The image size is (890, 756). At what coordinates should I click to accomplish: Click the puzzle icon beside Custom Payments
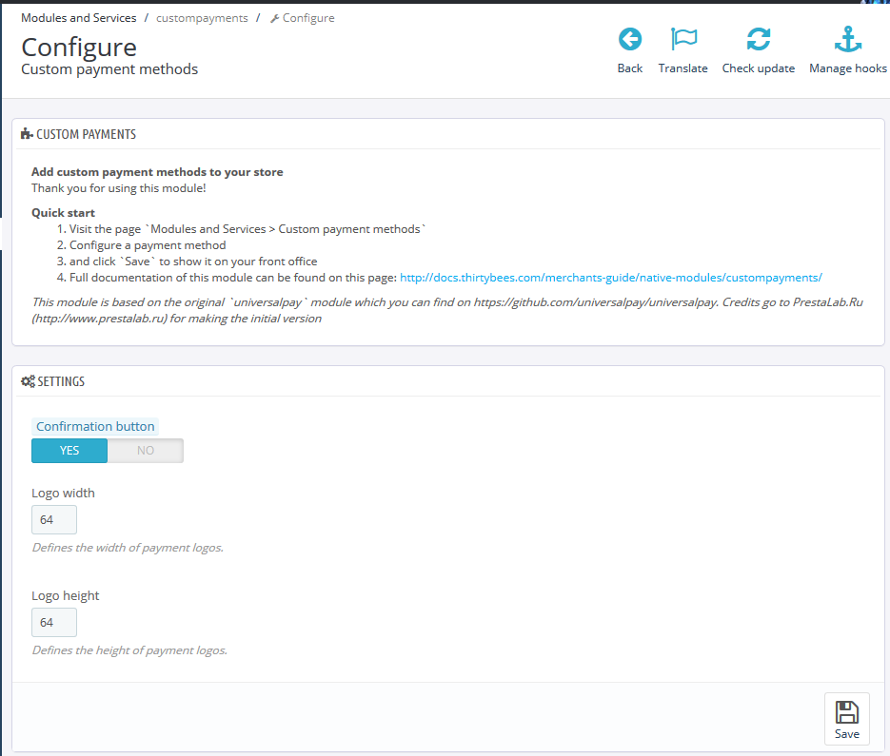tap(27, 134)
